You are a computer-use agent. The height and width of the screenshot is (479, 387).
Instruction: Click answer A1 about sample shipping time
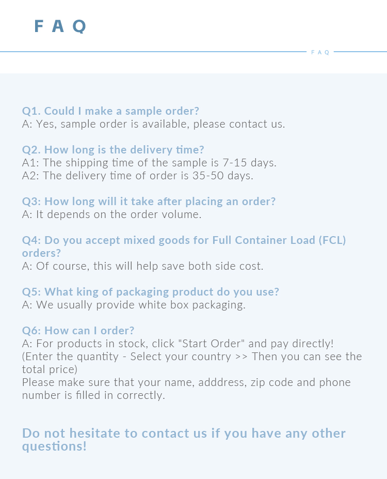click(149, 163)
